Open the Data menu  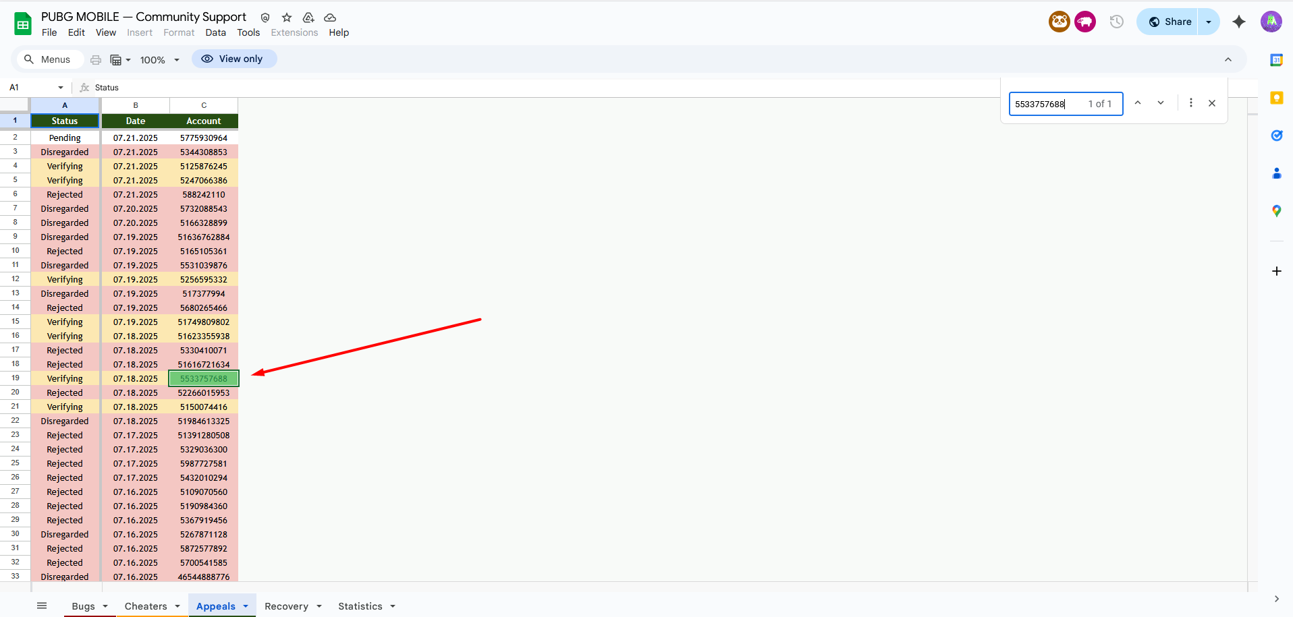(x=216, y=32)
